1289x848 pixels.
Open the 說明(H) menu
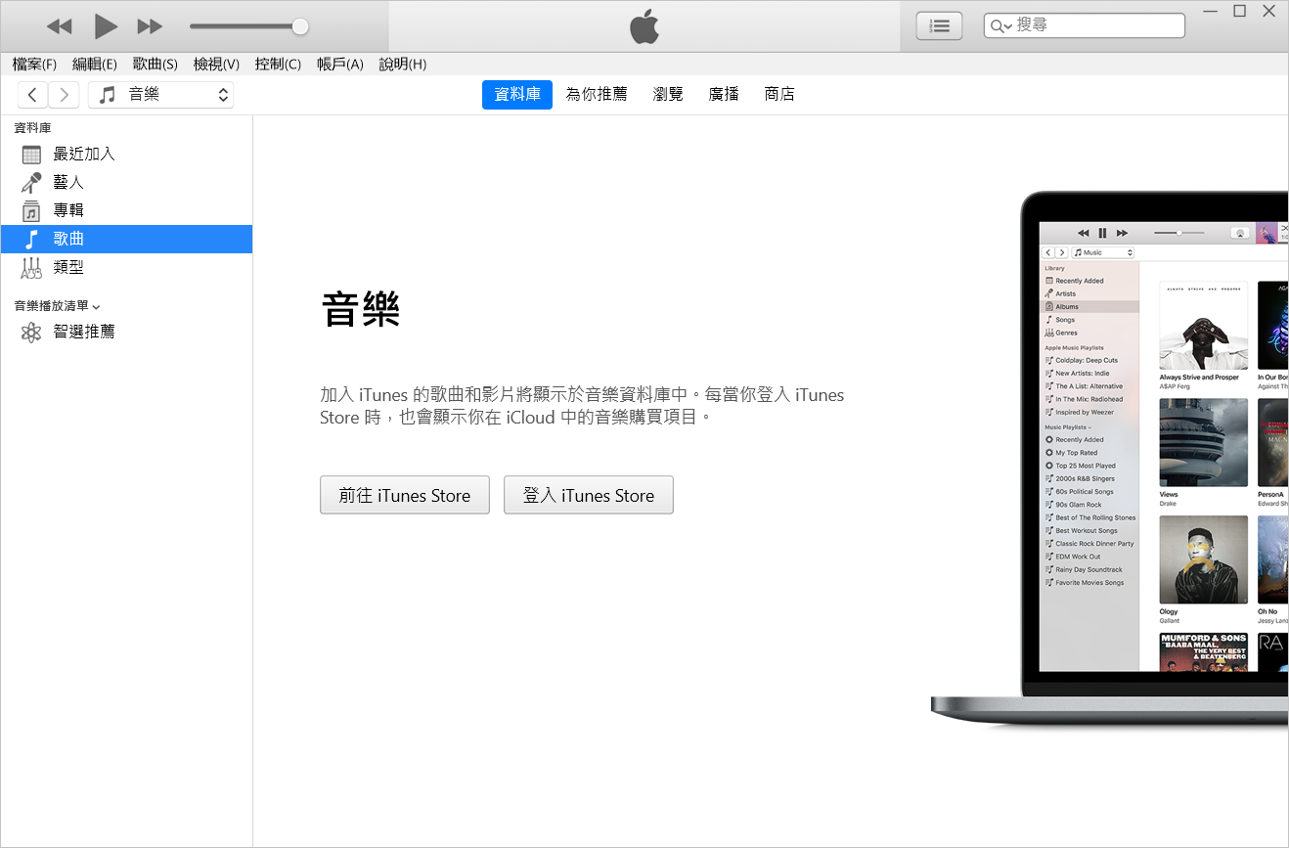point(403,65)
